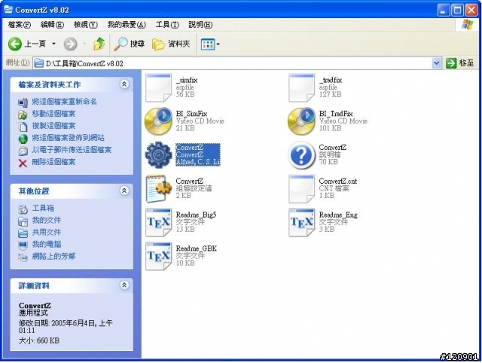Click the BI_TradFix file name text

point(336,114)
